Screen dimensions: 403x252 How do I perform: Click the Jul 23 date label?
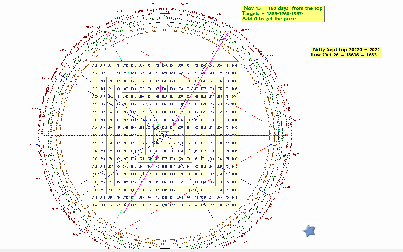[244, 242]
